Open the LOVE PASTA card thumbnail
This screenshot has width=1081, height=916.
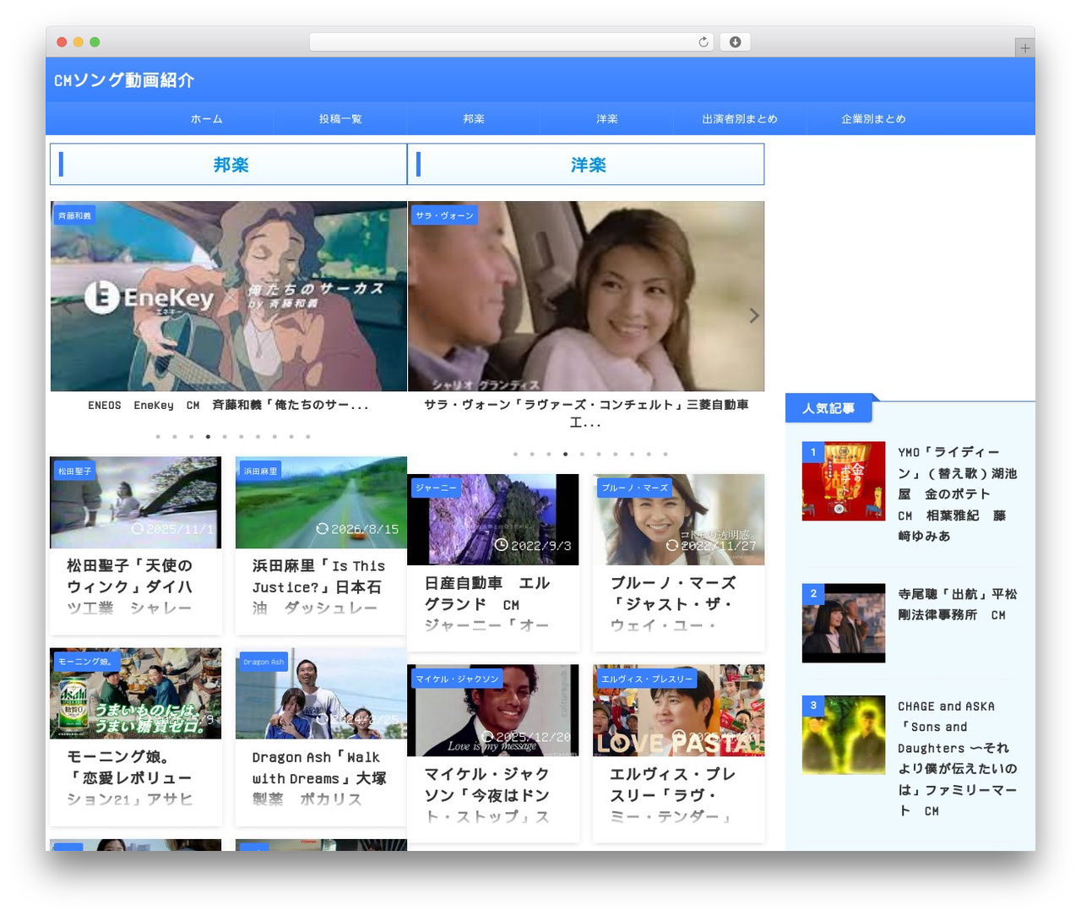(x=679, y=710)
